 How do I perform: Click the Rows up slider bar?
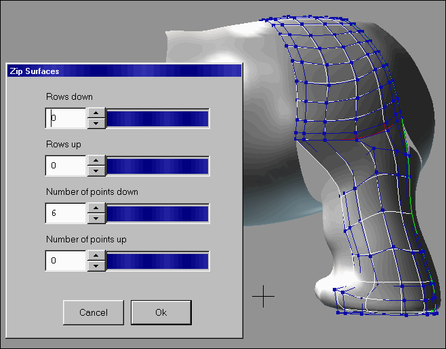pyautogui.click(x=157, y=166)
